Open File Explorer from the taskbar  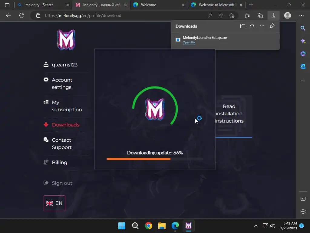point(162,226)
